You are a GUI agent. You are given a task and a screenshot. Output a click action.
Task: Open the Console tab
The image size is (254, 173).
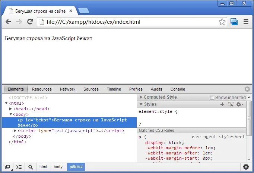click(x=178, y=89)
